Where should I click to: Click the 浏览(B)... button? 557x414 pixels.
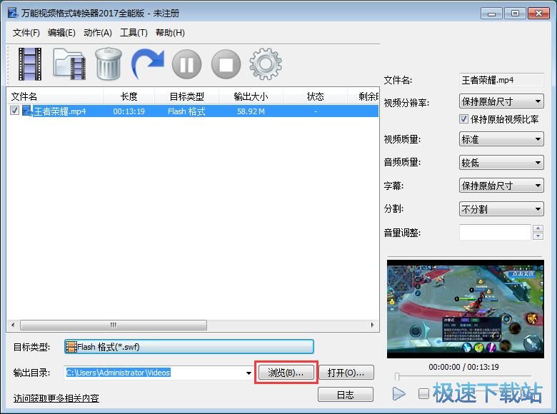pyautogui.click(x=286, y=373)
